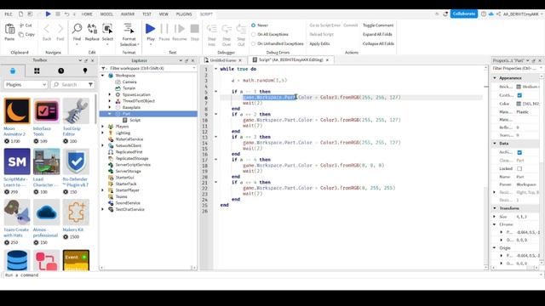The image size is (545, 306).
Task: Click the Cut scissors icon
Action: tap(21, 25)
